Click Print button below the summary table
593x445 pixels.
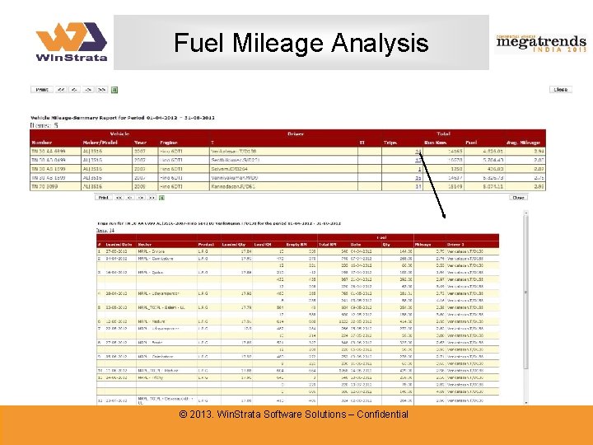point(103,198)
